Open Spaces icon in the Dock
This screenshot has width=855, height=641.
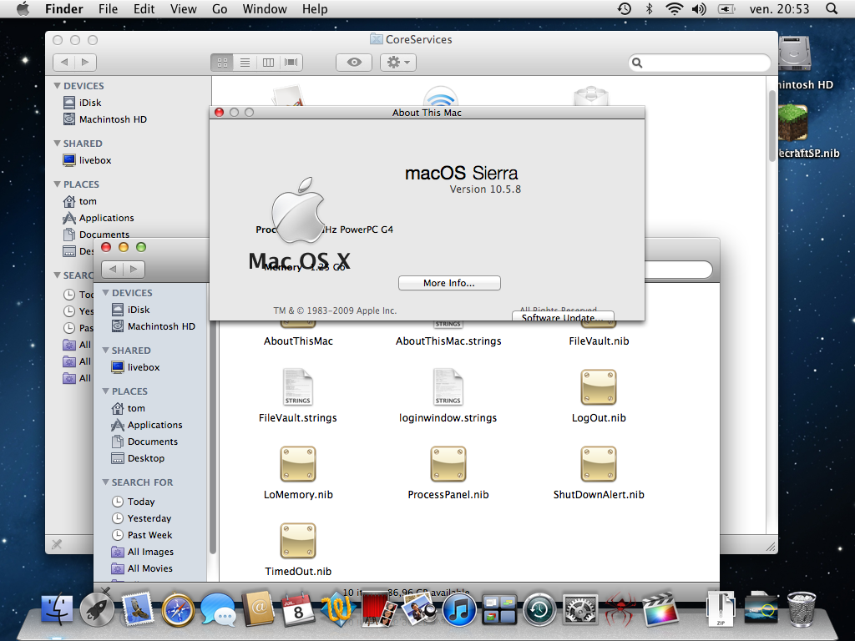(x=499, y=610)
